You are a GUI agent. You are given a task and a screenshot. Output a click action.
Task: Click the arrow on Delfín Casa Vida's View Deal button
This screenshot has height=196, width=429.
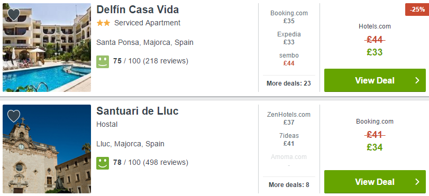(417, 80)
